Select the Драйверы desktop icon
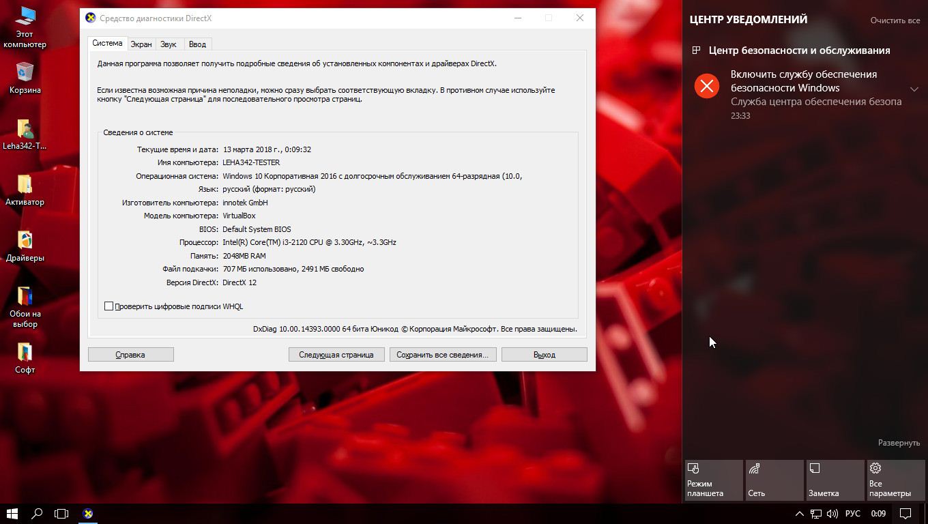 [25, 246]
